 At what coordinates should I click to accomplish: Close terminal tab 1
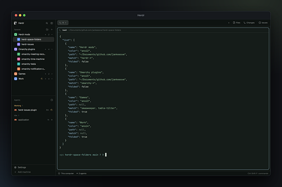(66, 23)
